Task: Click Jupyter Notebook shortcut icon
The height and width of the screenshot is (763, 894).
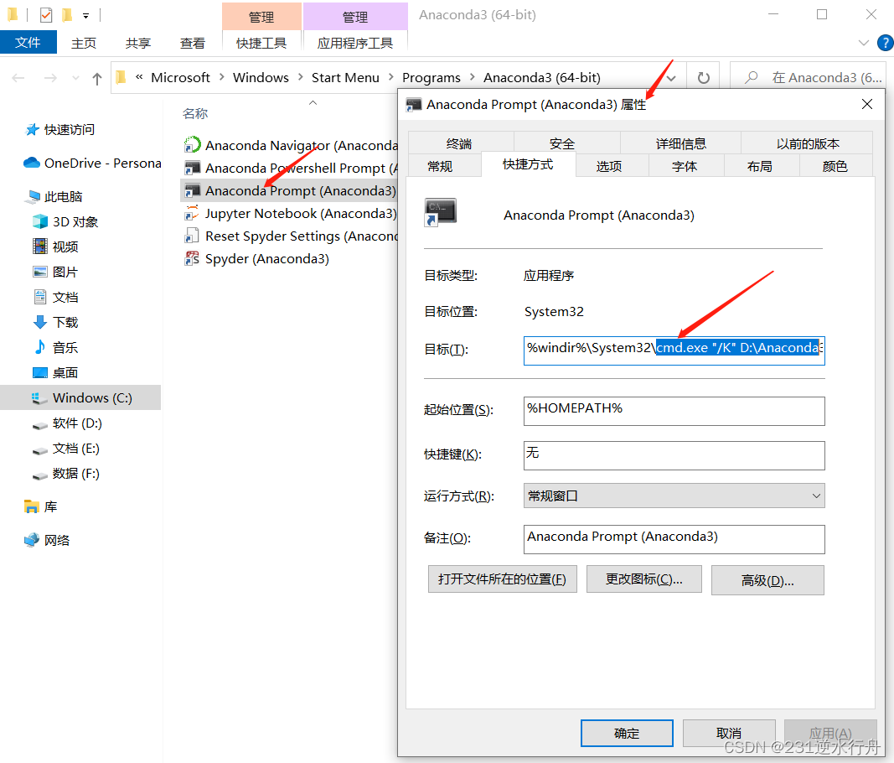Action: tap(192, 214)
